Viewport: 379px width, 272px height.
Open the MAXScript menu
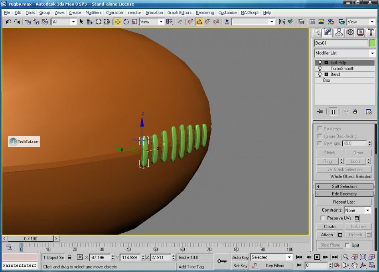250,13
